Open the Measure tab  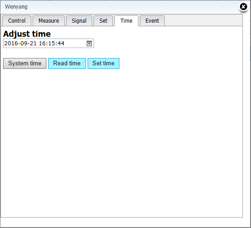pyautogui.click(x=49, y=21)
